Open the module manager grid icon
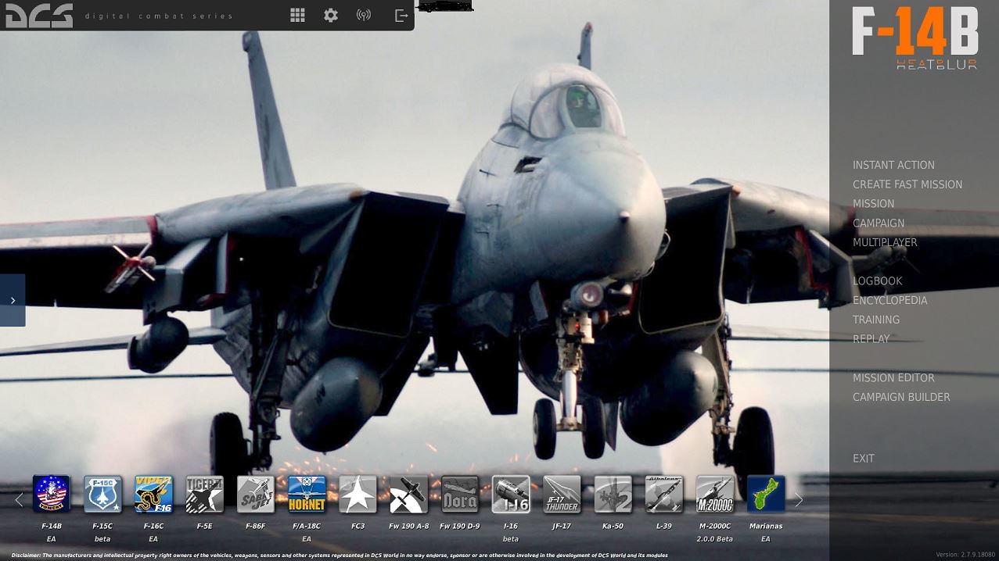 [x=297, y=15]
